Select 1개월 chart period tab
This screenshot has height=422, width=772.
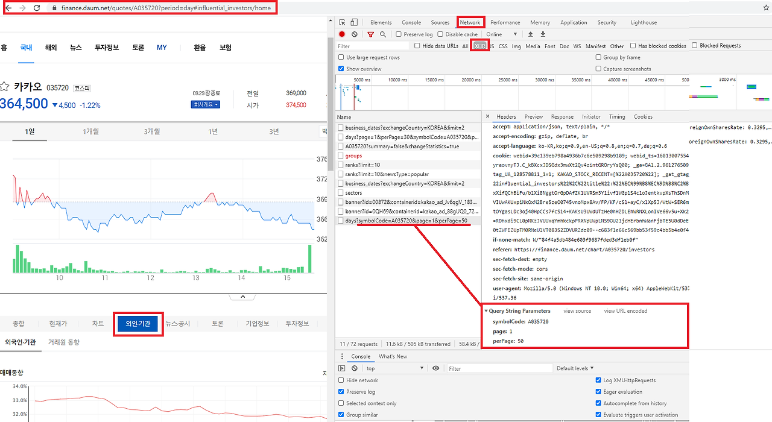click(90, 131)
